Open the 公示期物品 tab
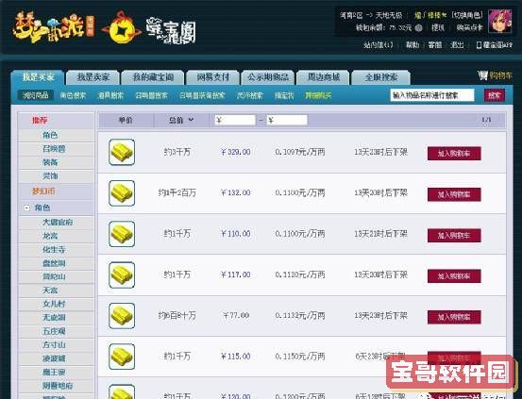 tap(268, 77)
